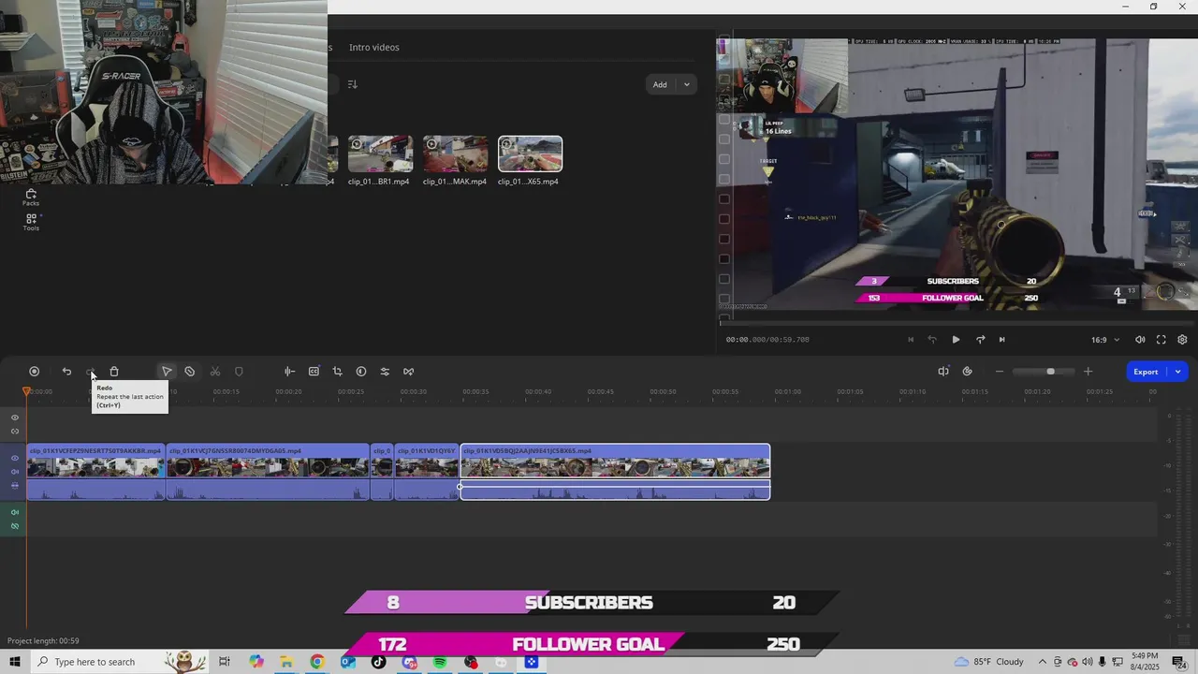Select the clip_01...BR1.mp4 thumbnail
Viewport: 1198px width, 674px height.
click(380, 154)
